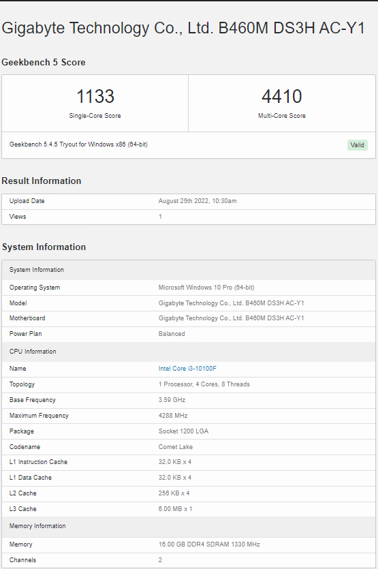Click the Memory Information section header row
Image resolution: width=378 pixels, height=569 pixels.
coord(189,526)
